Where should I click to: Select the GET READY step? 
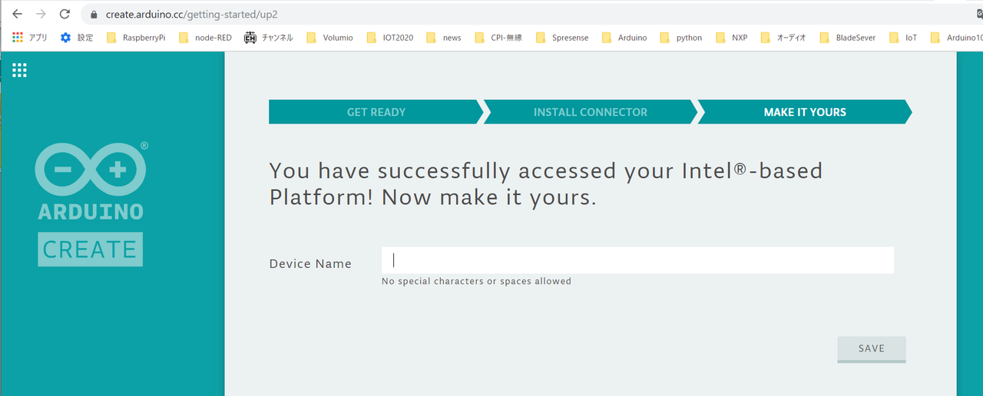click(376, 112)
